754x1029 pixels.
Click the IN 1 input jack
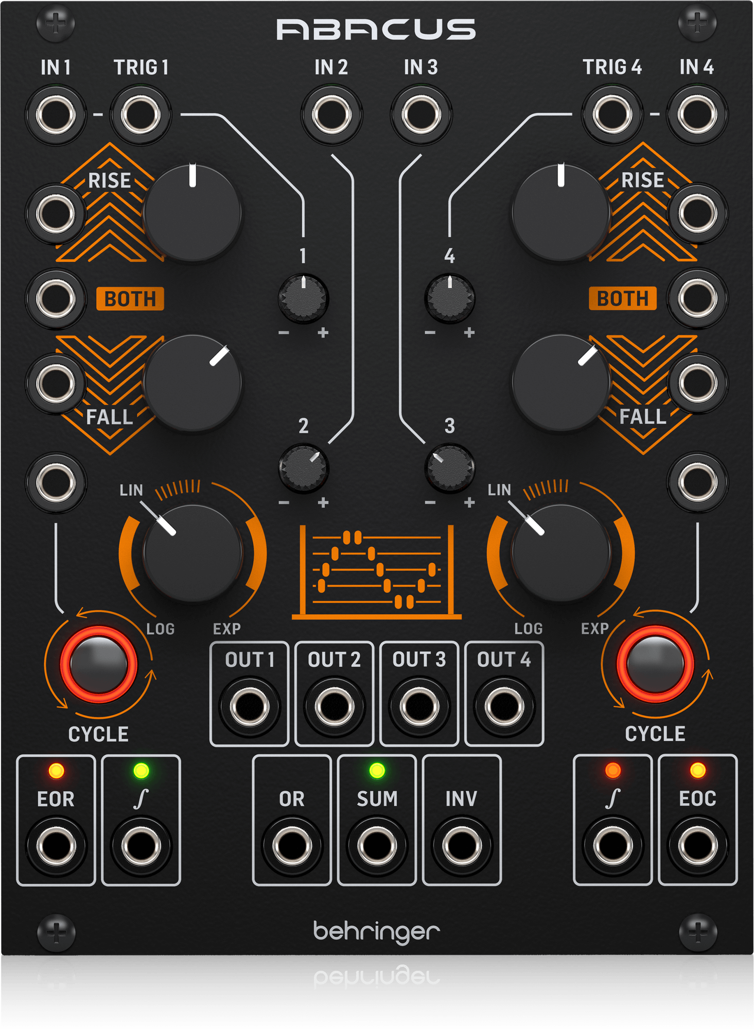[x=56, y=114]
